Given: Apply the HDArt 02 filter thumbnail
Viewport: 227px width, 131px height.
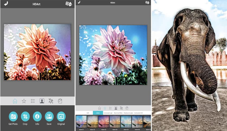Looking at the screenshot, I should tap(93, 122).
